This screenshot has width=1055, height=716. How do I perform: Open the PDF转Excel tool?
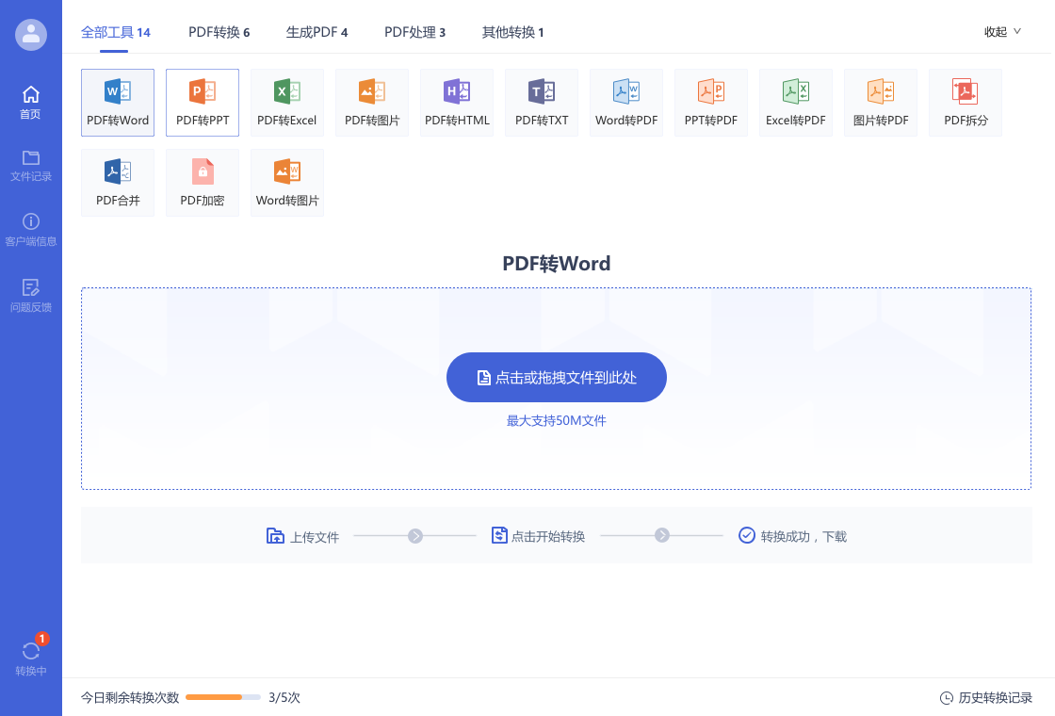(286, 102)
